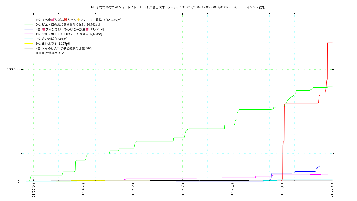The height and width of the screenshot is (201, 357).
Task: Click the 01/09(月) x-axis date label
Action: (x=332, y=190)
